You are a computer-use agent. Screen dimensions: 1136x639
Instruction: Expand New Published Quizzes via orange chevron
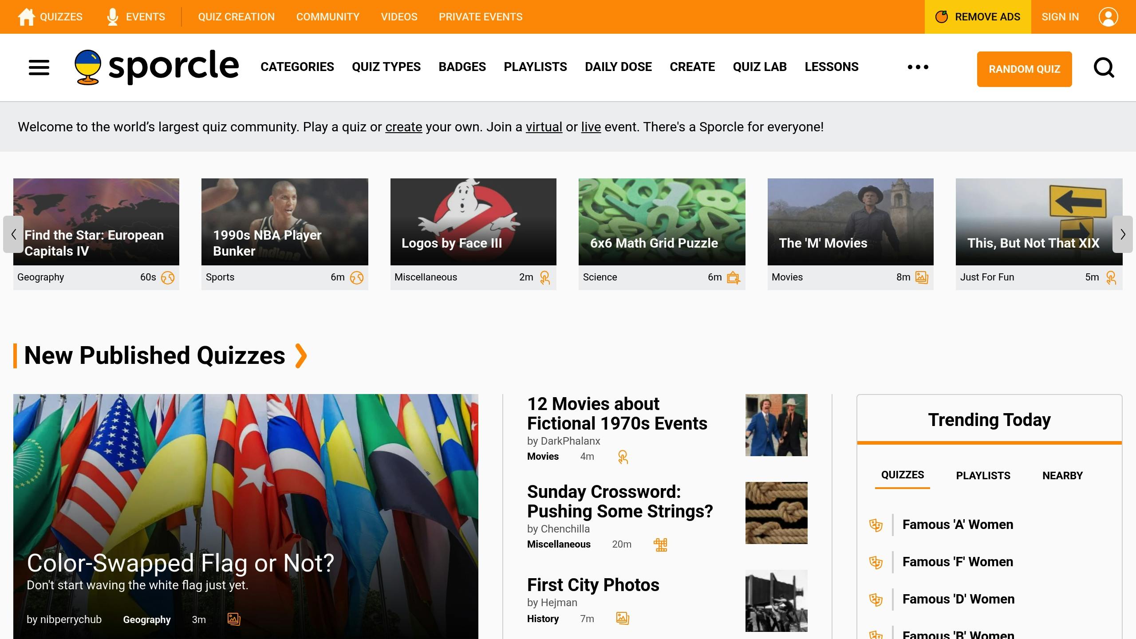[301, 356]
